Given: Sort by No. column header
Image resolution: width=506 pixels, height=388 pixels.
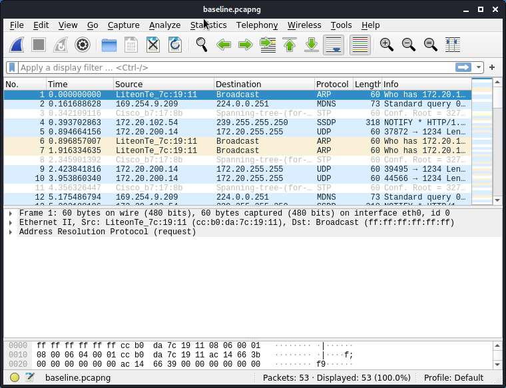Looking at the screenshot, I should (25, 84).
